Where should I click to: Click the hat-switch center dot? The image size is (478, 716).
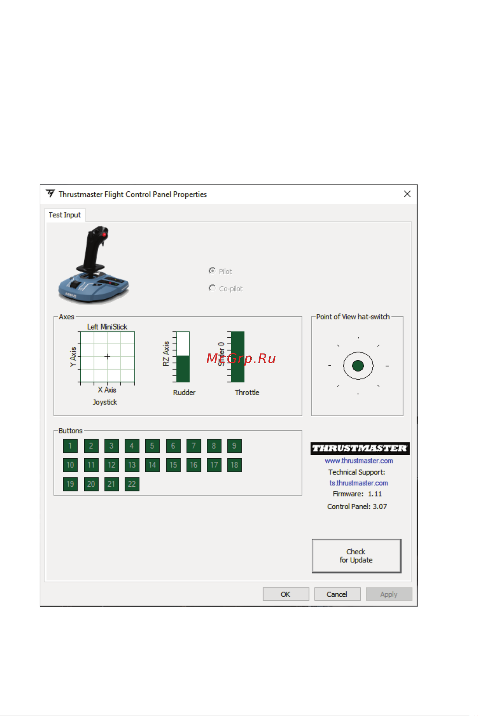point(358,366)
